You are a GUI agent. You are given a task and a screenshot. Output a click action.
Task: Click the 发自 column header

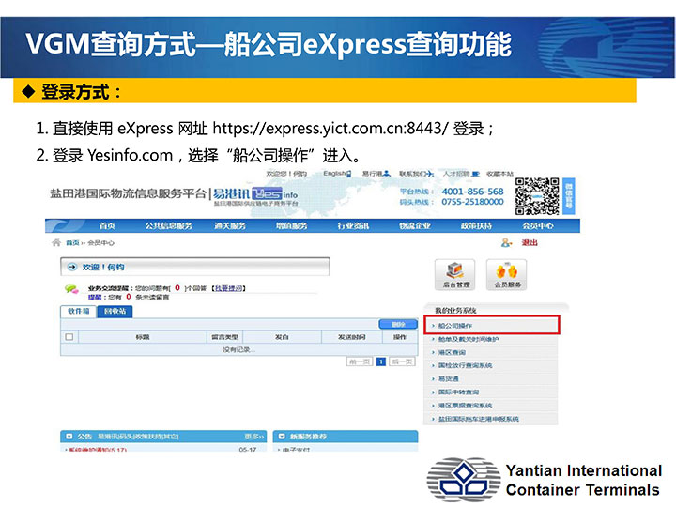point(282,337)
